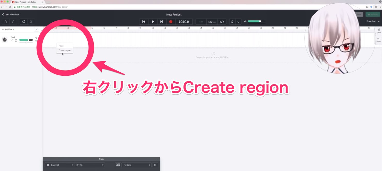Click the 00:00.0 time display
Image resolution: width=382 pixels, height=171 pixels.
184,22
